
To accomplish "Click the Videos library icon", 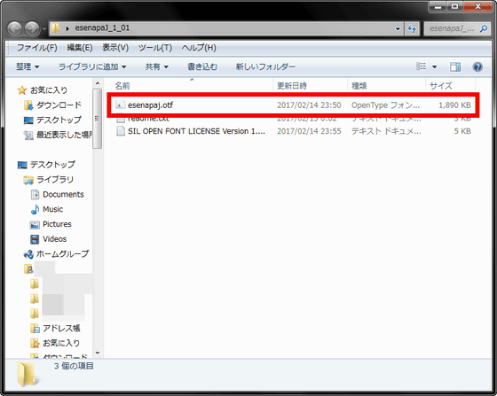I will (x=35, y=239).
